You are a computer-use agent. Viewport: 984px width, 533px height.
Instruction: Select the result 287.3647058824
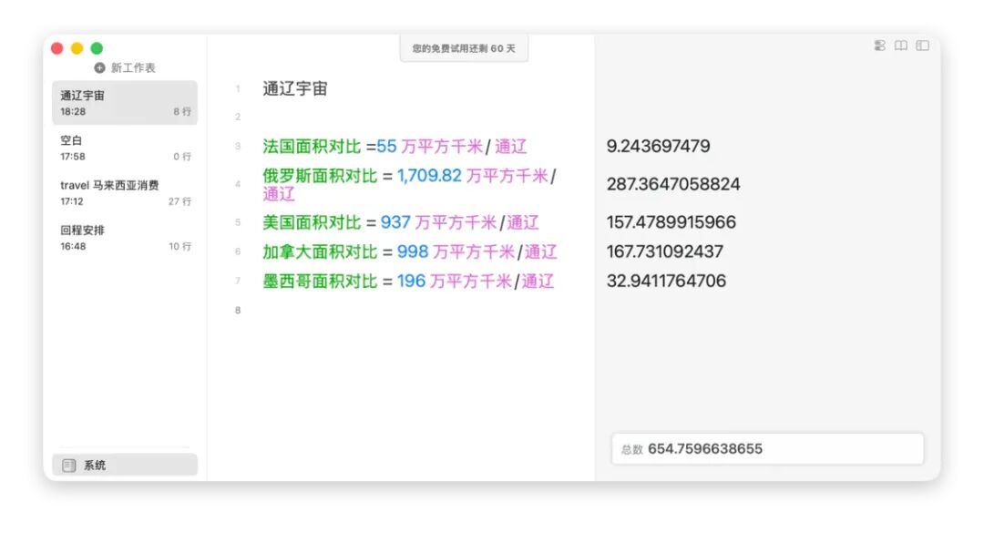tap(673, 185)
